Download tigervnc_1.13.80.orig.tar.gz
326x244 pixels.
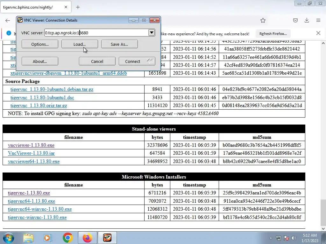point(39,105)
